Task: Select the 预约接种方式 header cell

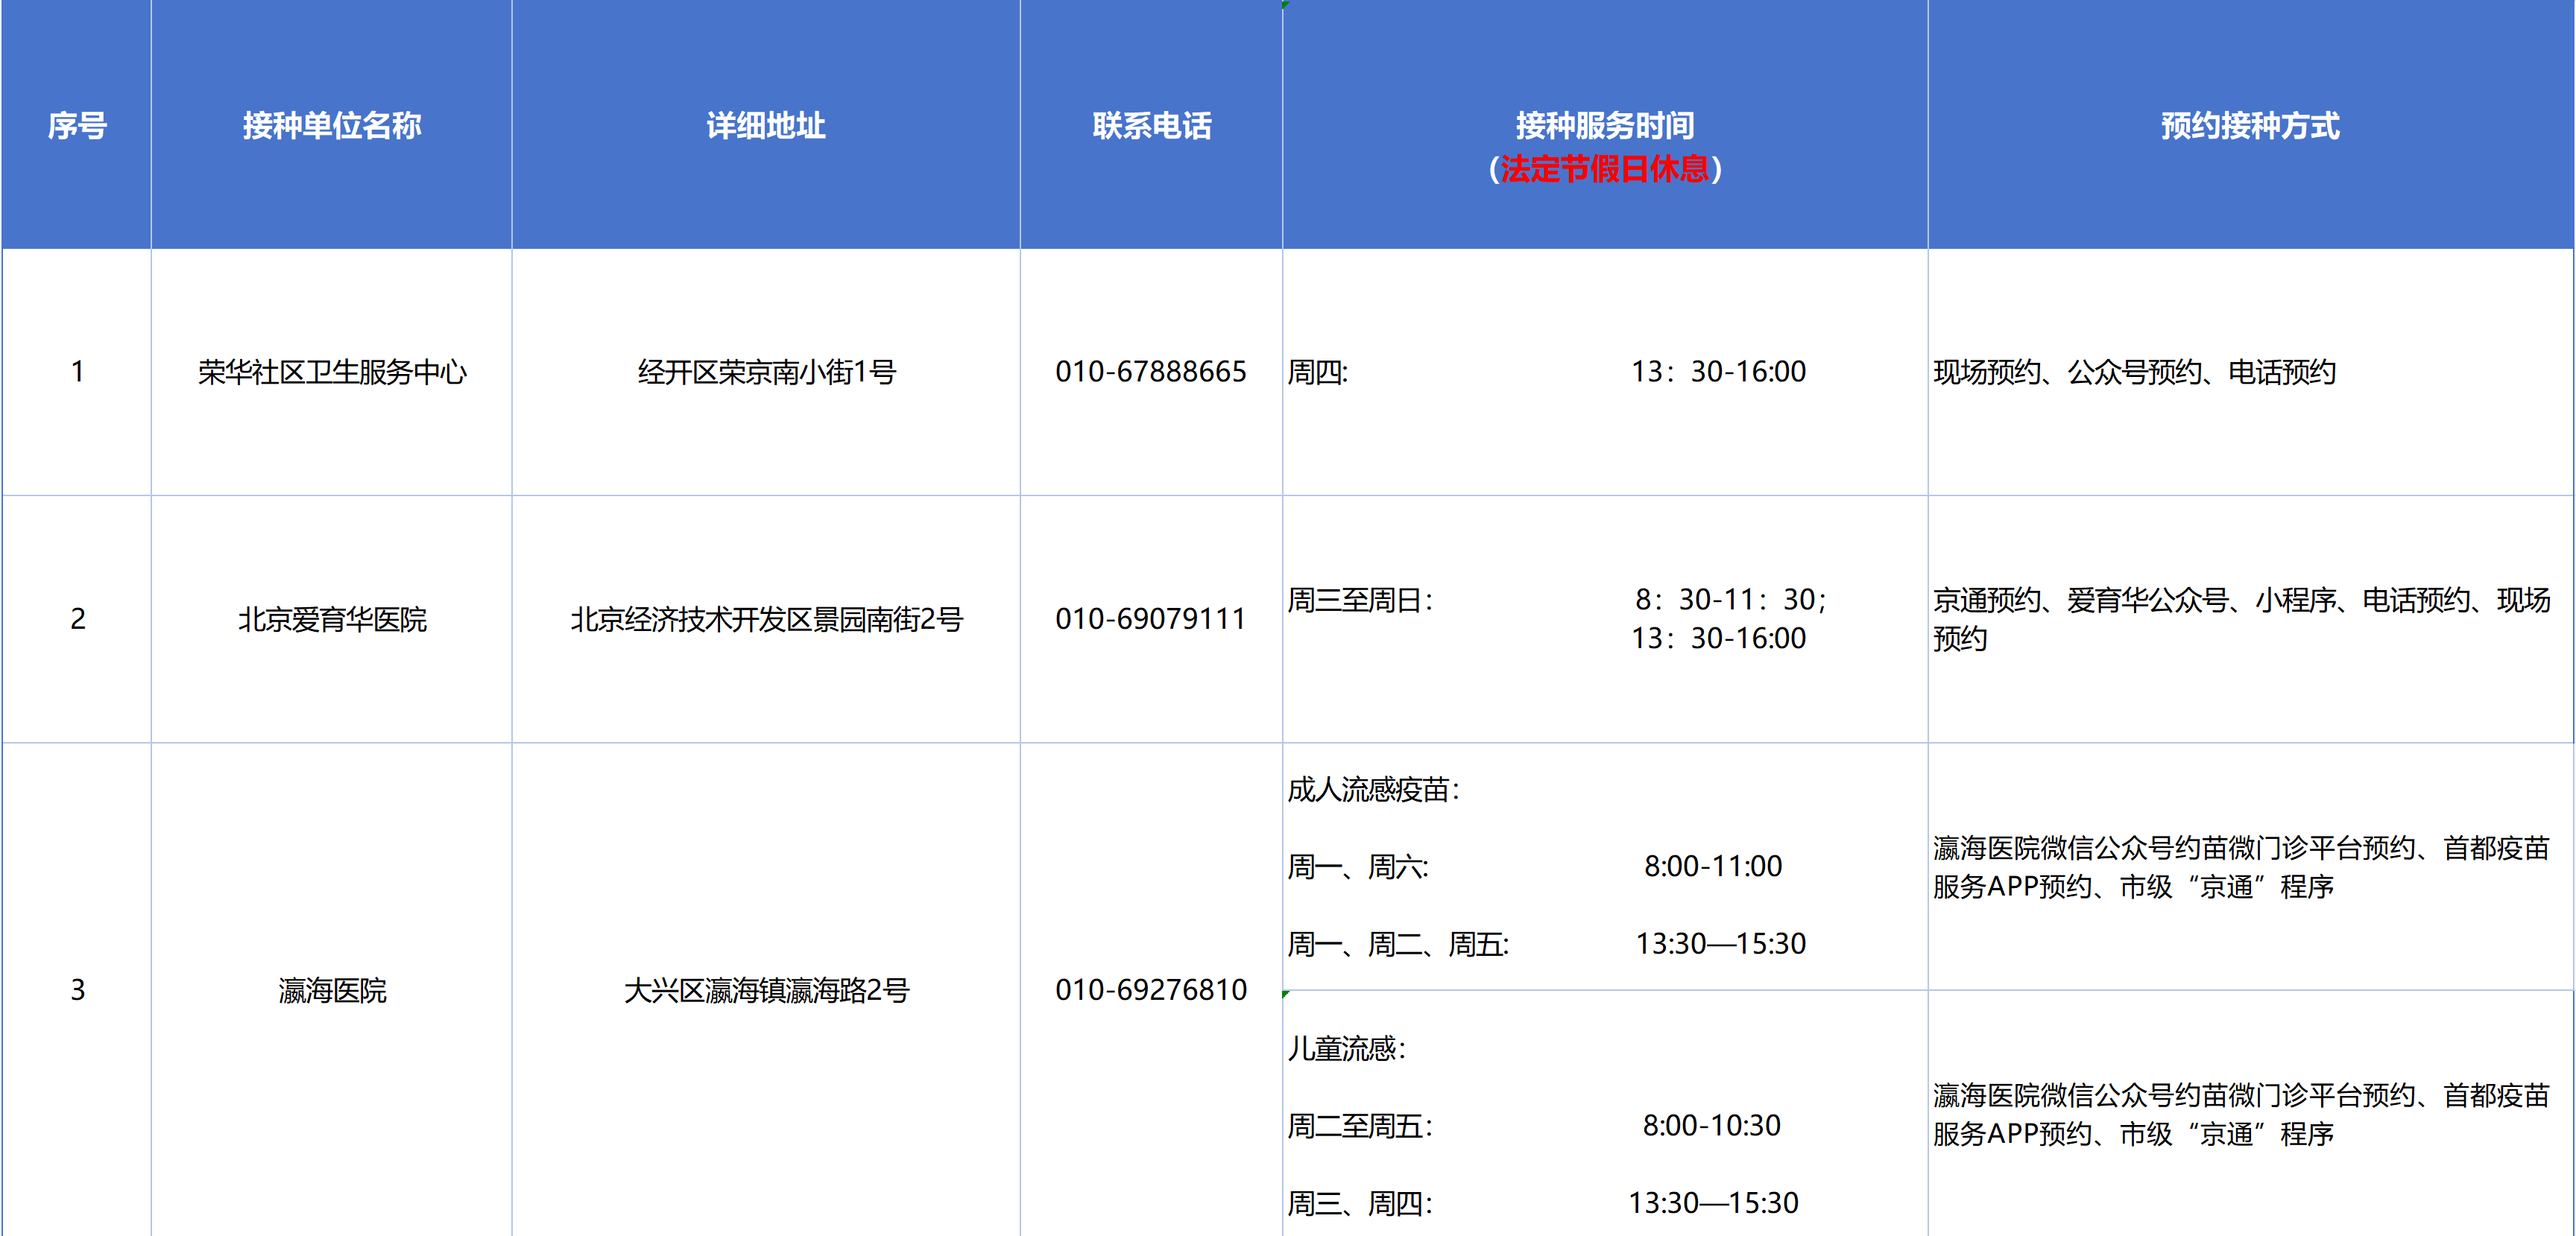Action: [x=2250, y=125]
